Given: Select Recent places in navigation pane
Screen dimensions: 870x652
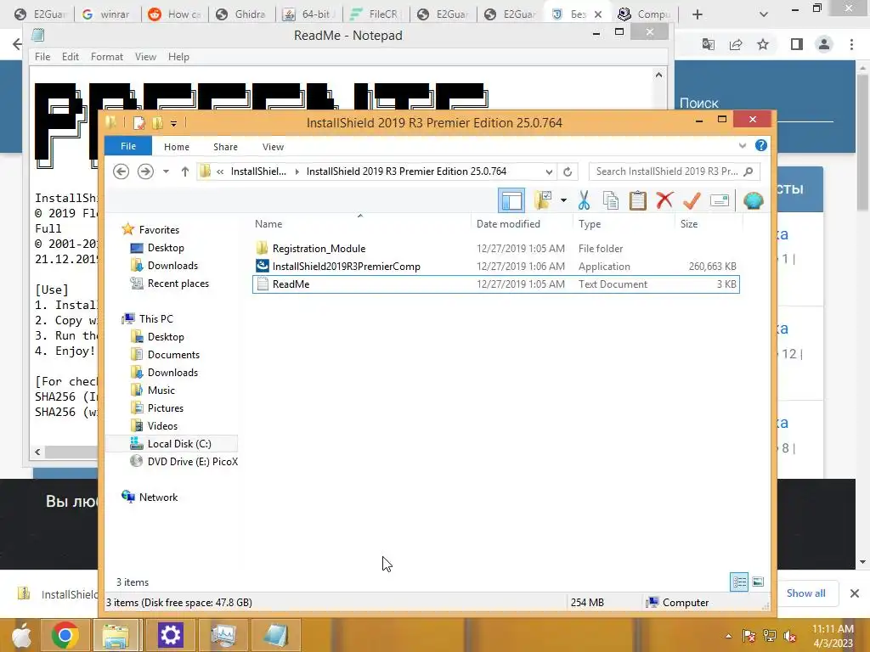Looking at the screenshot, I should coord(178,284).
